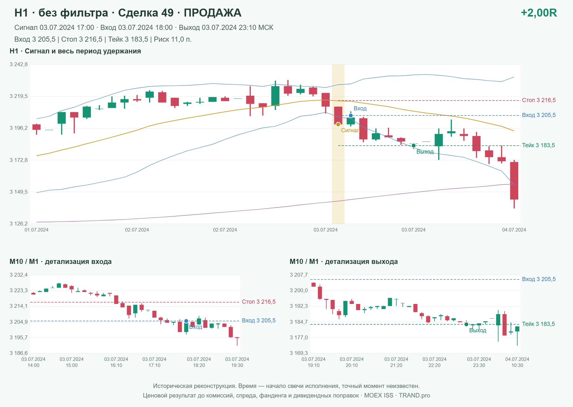Select the 01.07.2024 date on H1 axis
This screenshot has height=407, width=573.
pos(37,230)
